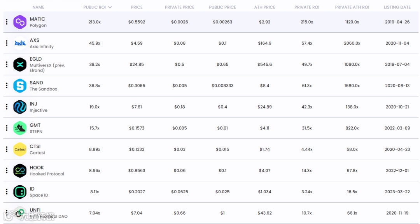Open the SAND token name link
Image resolution: width=420 pixels, height=224 pixels.
click(x=37, y=82)
